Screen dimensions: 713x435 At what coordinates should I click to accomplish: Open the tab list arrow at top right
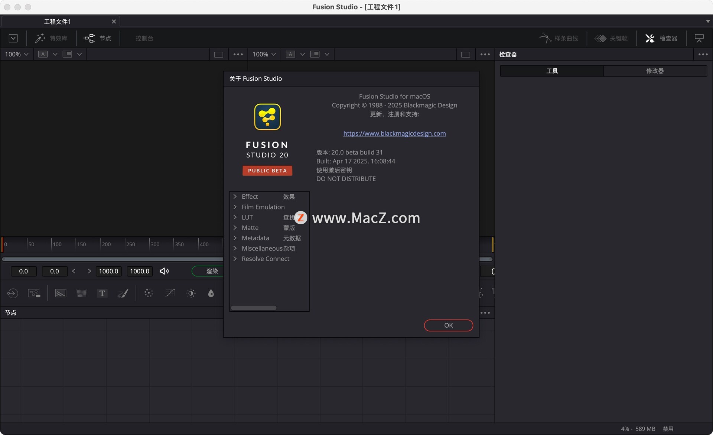[708, 21]
